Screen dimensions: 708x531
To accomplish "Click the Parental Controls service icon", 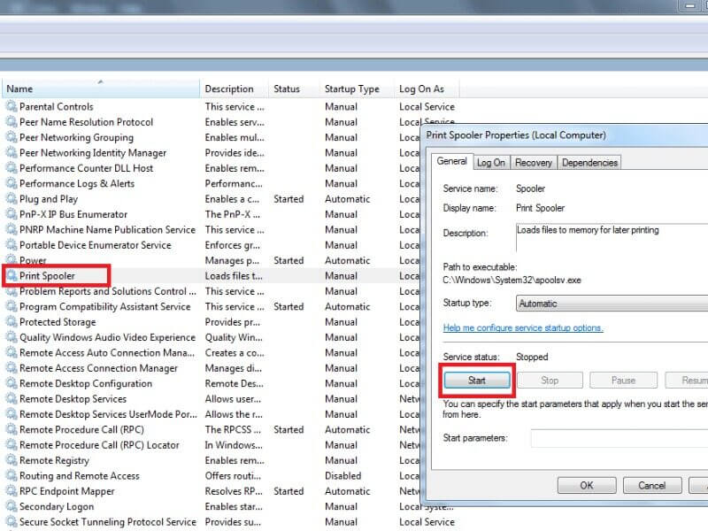I will [x=12, y=107].
